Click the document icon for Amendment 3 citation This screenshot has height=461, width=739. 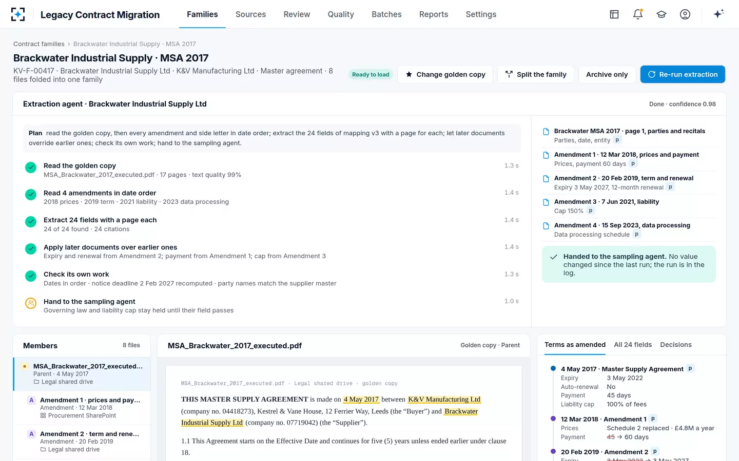pos(546,202)
